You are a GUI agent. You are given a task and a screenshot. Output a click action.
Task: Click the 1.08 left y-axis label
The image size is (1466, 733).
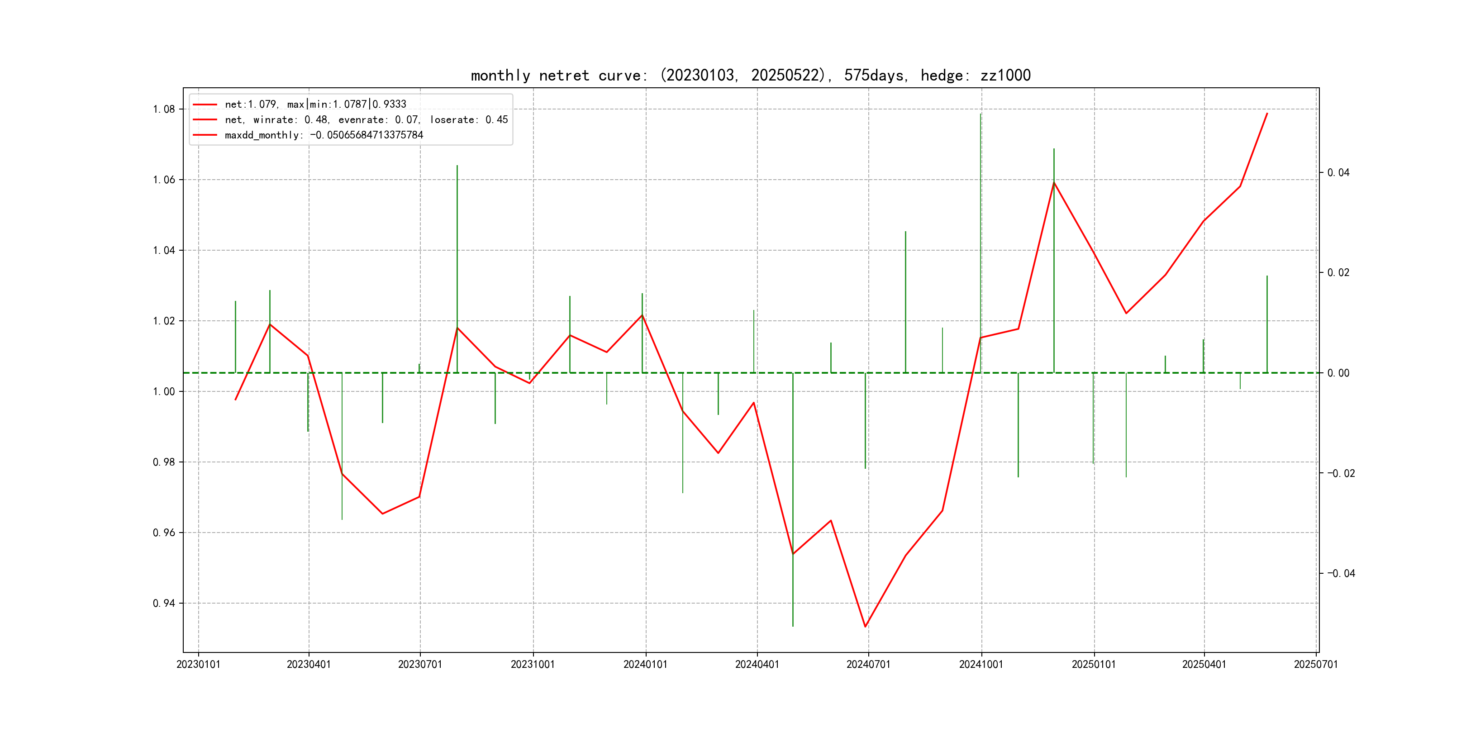pyautogui.click(x=164, y=109)
